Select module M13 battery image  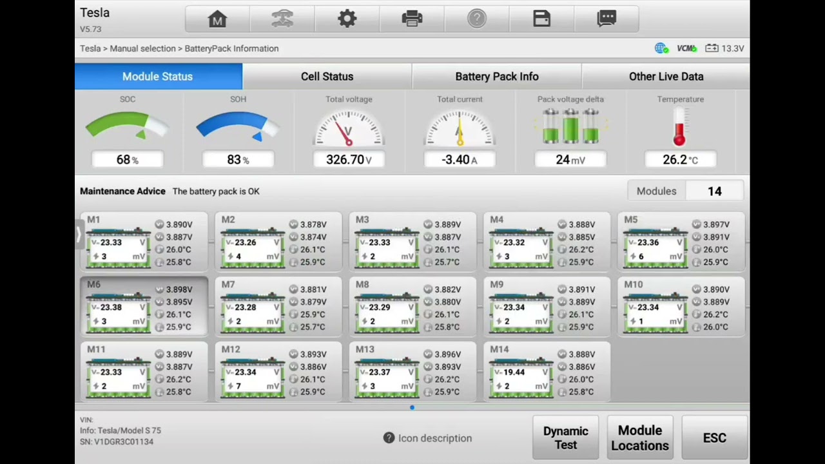(x=387, y=378)
